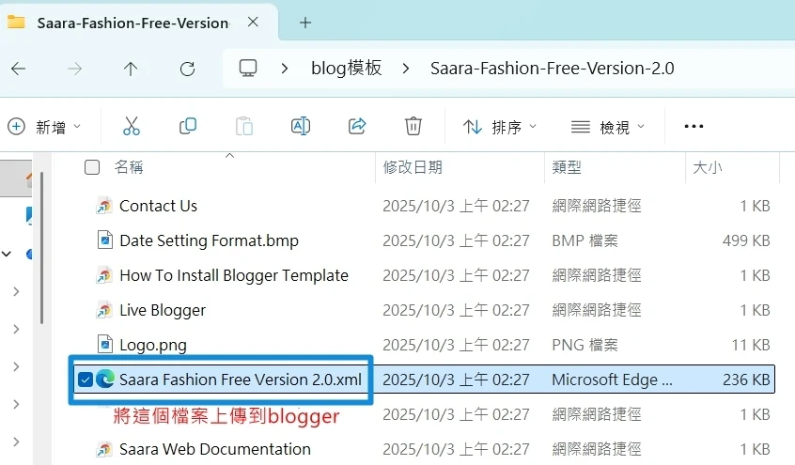The image size is (795, 465).
Task: Click the Contact Us shortcut icon
Action: tap(104, 206)
